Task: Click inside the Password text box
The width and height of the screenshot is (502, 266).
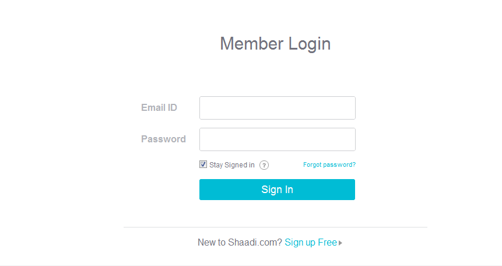Action: click(x=277, y=139)
